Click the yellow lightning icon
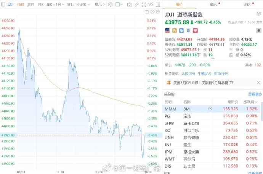This screenshot has width=263, height=174. coord(175,30)
